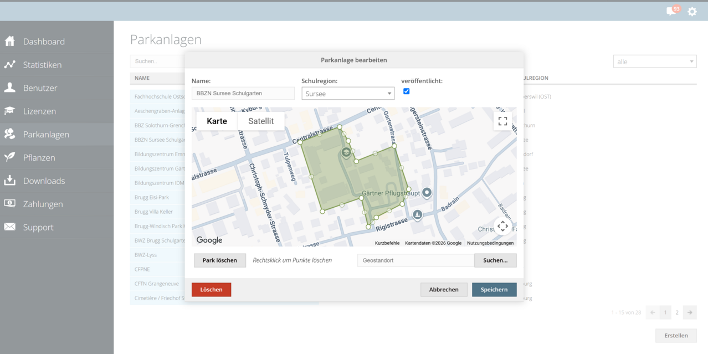Click the Erstellen button
The width and height of the screenshot is (708, 354).
[x=676, y=336]
